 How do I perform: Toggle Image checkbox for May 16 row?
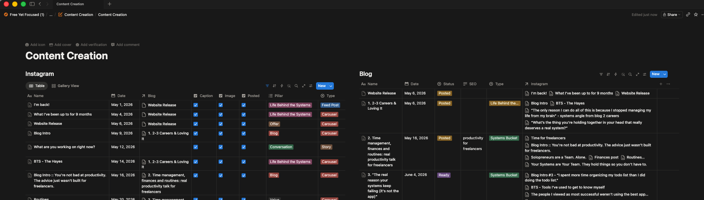pyautogui.click(x=220, y=176)
